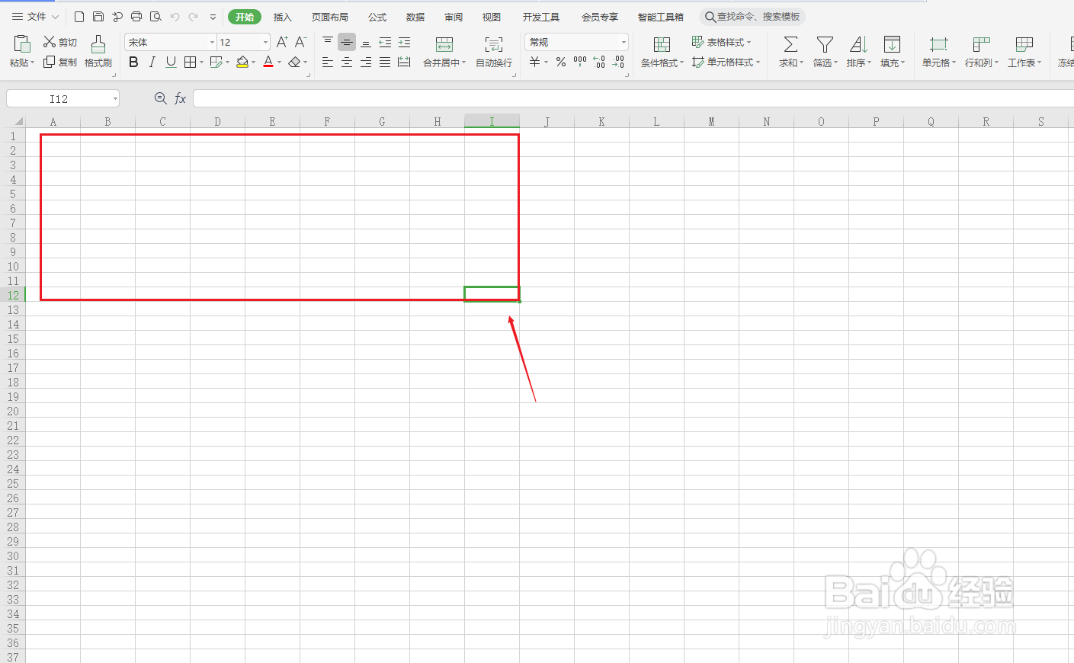Toggle Wrap Text (自动换行)
Viewport: 1074px width, 663px height.
(494, 51)
